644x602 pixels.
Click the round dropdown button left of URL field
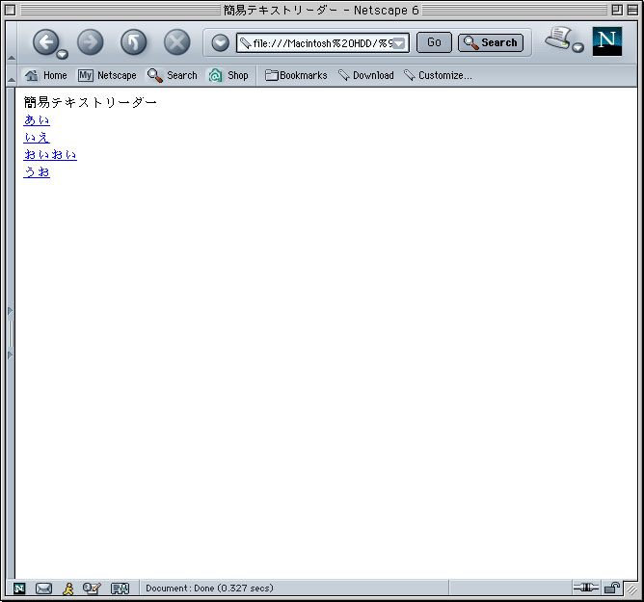click(220, 42)
